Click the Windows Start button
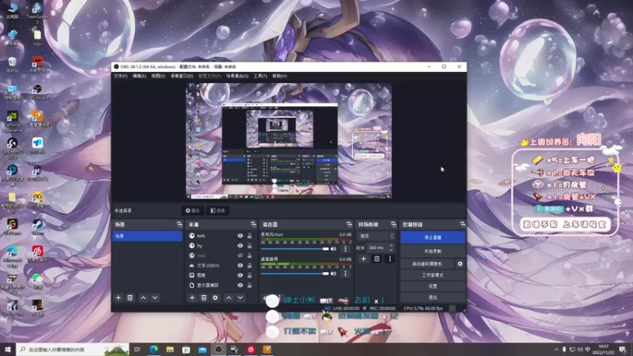Viewport: 633px width, 356px height. point(8,350)
